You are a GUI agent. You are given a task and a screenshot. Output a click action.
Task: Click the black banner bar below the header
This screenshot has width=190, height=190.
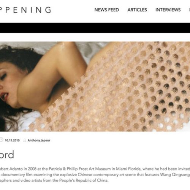point(95,28)
